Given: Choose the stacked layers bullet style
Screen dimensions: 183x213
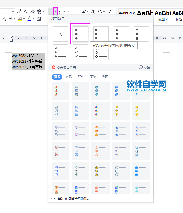Looking at the screenshot, I should coord(101,171).
